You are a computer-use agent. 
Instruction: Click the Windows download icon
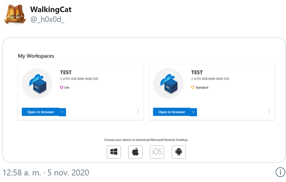click(x=114, y=152)
